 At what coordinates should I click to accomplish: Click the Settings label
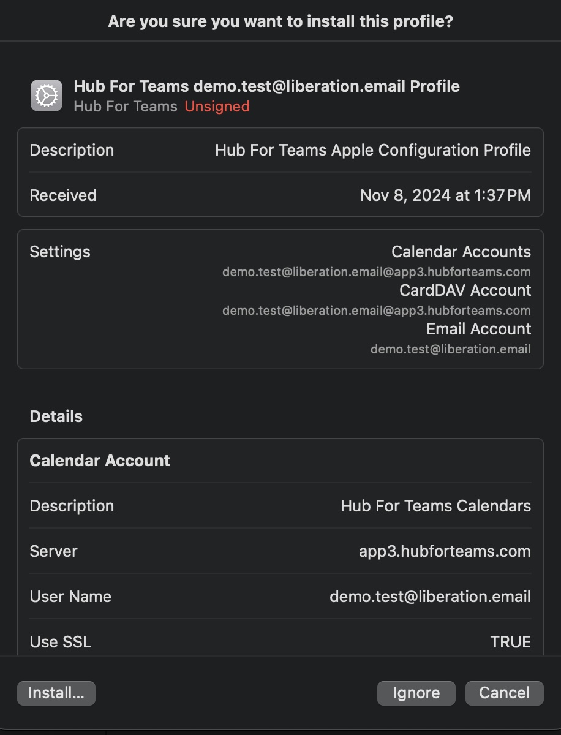coord(60,252)
